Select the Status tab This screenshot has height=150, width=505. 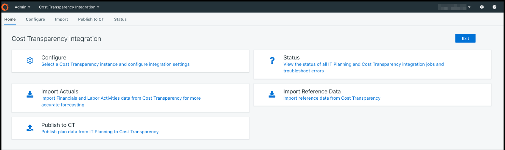pyautogui.click(x=120, y=19)
